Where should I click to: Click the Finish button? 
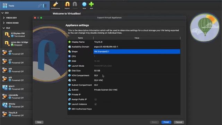pos(166,122)
